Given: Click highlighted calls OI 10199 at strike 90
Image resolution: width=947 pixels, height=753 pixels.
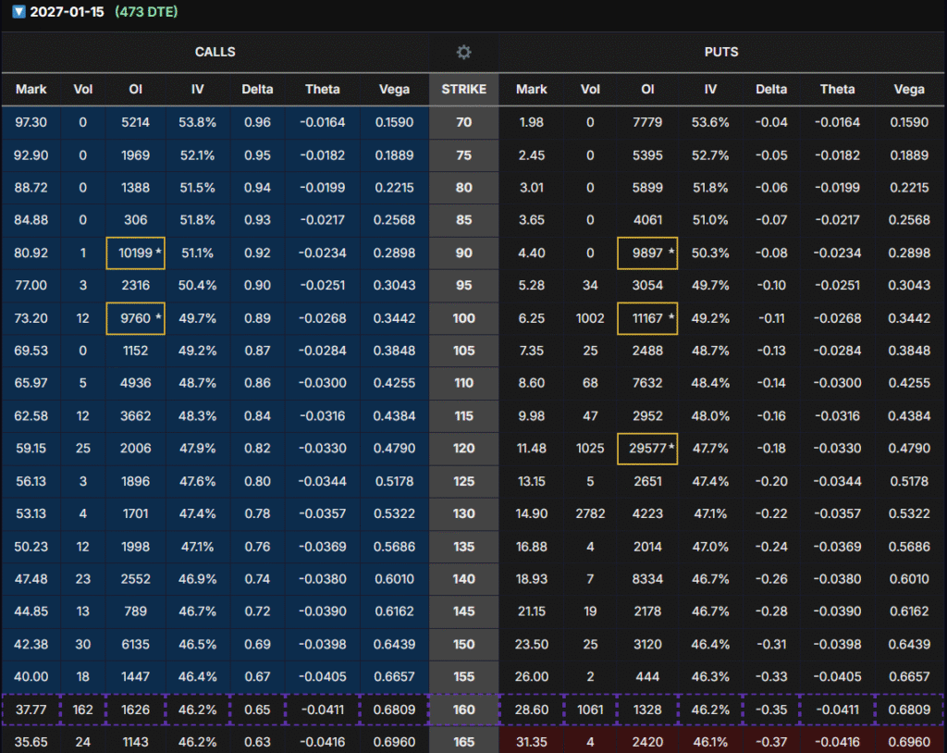Looking at the screenshot, I should click(136, 253).
